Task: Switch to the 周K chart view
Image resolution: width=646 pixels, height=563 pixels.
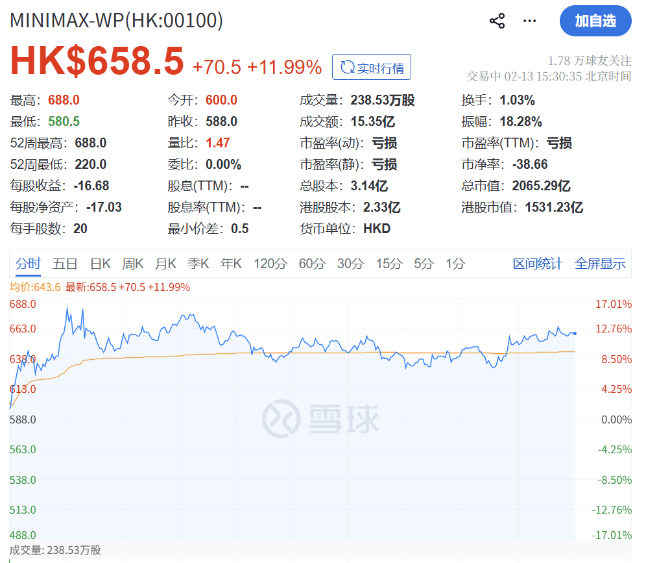Action: click(x=132, y=264)
